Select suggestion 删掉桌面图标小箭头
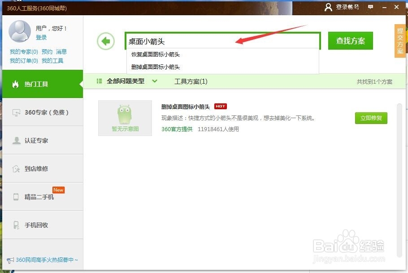The width and height of the screenshot is (408, 273). [x=223, y=67]
